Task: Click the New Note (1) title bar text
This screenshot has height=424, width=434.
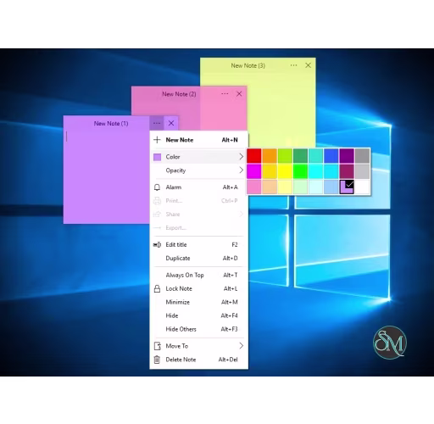Action: click(x=111, y=124)
